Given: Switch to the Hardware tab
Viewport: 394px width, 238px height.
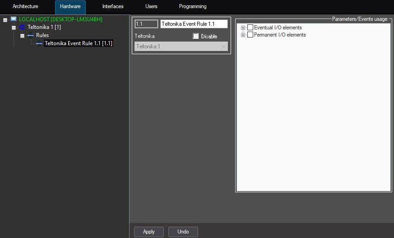Looking at the screenshot, I should click(x=70, y=6).
